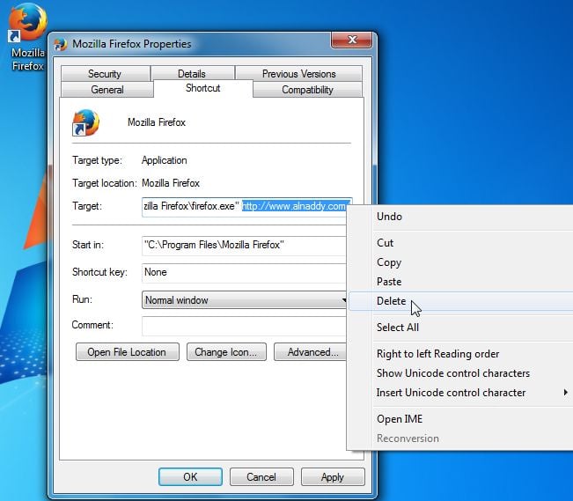Focus the Shortcut key field
Viewport: 573px width, 501px height.
coord(244,272)
